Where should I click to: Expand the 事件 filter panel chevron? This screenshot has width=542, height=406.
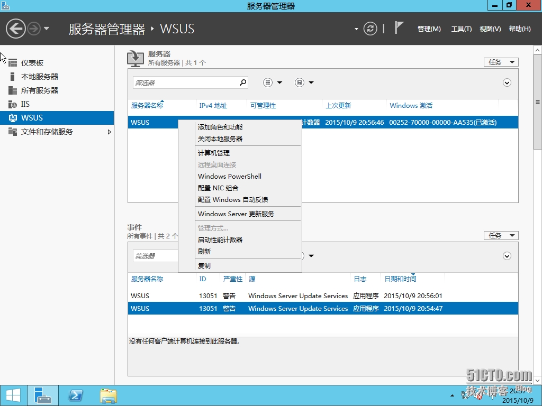tap(507, 256)
